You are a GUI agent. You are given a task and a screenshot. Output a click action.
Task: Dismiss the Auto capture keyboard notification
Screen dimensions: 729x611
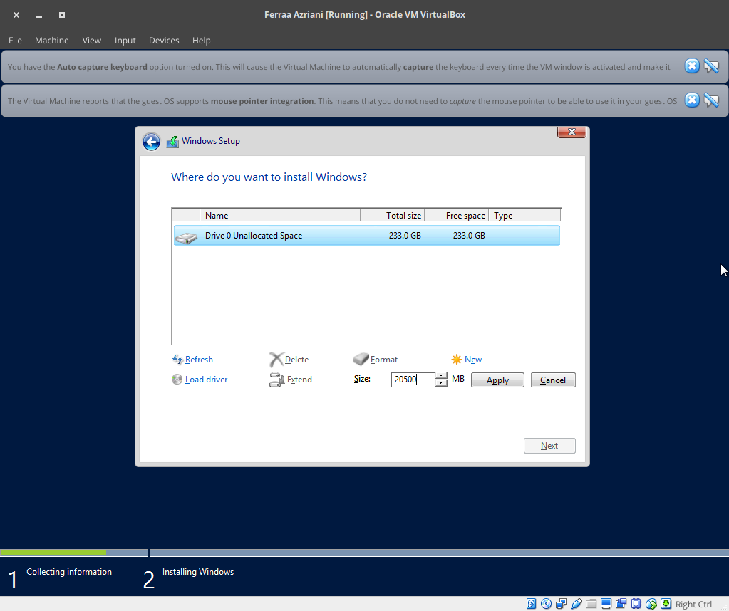[691, 66]
